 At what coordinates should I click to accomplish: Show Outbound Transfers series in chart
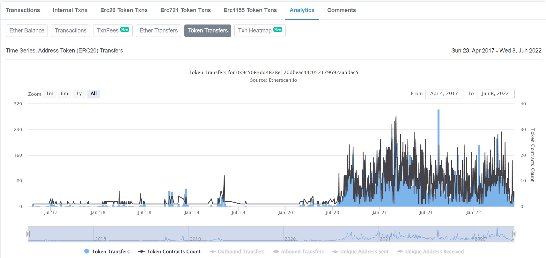coord(241,251)
